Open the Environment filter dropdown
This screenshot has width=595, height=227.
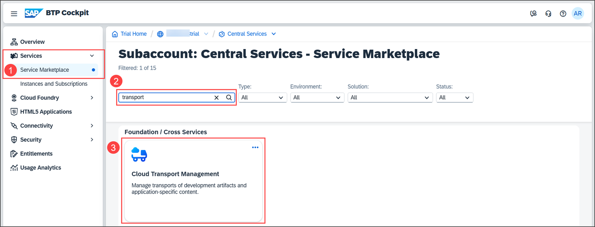coord(317,98)
